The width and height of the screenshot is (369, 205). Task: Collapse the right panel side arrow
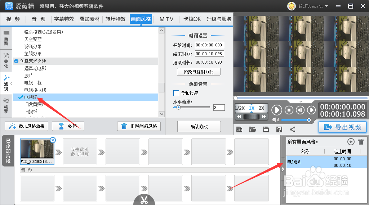(x=283, y=169)
